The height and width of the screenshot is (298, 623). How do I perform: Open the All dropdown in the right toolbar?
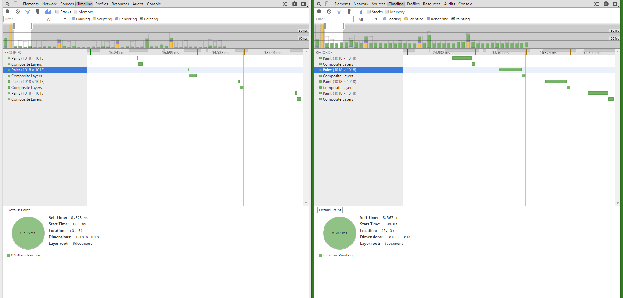(368, 19)
